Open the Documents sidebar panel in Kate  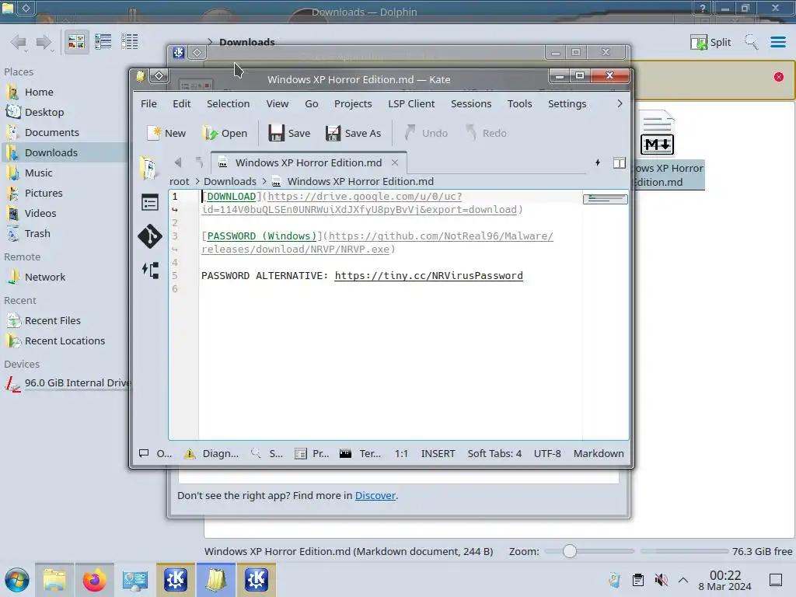(149, 168)
